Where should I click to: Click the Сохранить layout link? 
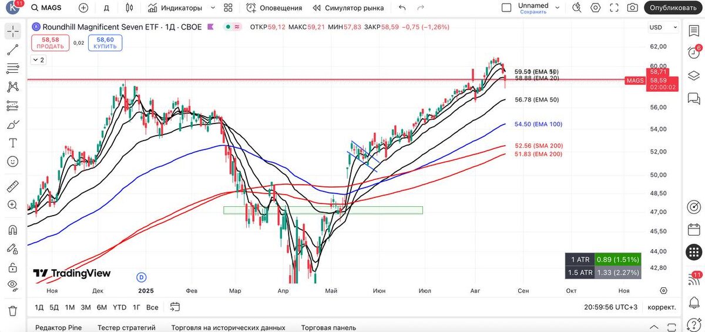(x=533, y=12)
